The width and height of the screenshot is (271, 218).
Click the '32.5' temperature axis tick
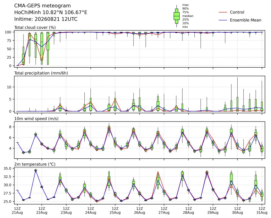click(7, 177)
